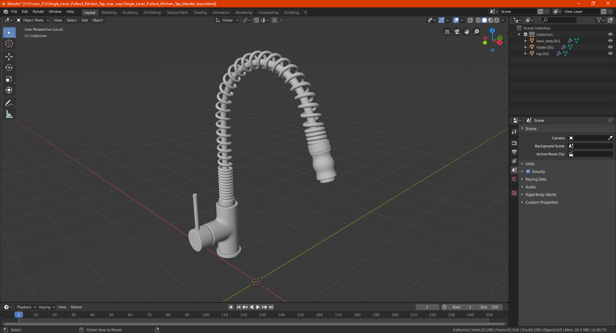Open the Global orientation dropdown
The height and width of the screenshot is (333, 616).
[x=227, y=20]
